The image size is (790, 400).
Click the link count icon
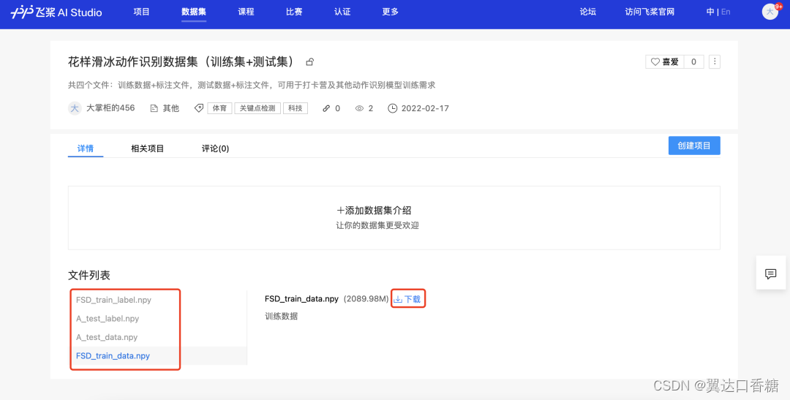[x=326, y=108]
